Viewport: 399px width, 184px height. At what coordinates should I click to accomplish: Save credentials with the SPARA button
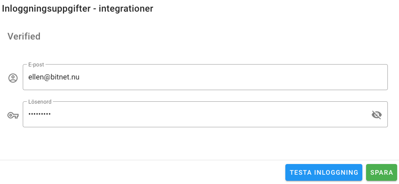coord(381,172)
